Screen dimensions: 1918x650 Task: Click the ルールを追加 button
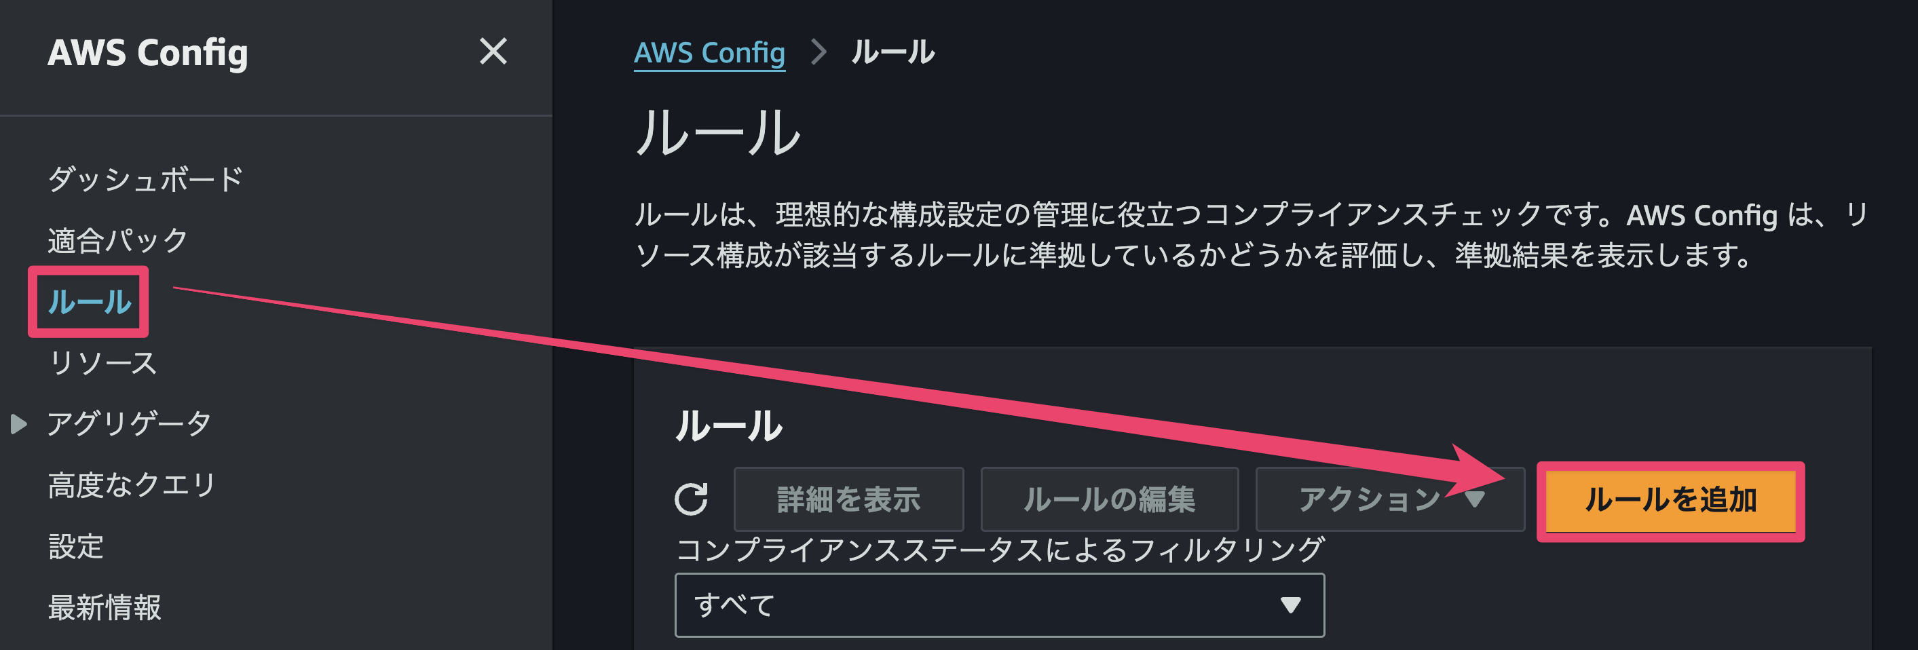pos(1670,500)
